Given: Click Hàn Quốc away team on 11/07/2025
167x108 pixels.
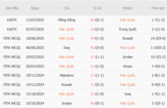Looking at the screenshot, I should (127, 20).
